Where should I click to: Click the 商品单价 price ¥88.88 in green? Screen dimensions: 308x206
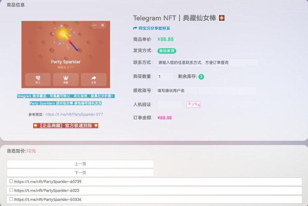pyautogui.click(x=166, y=40)
